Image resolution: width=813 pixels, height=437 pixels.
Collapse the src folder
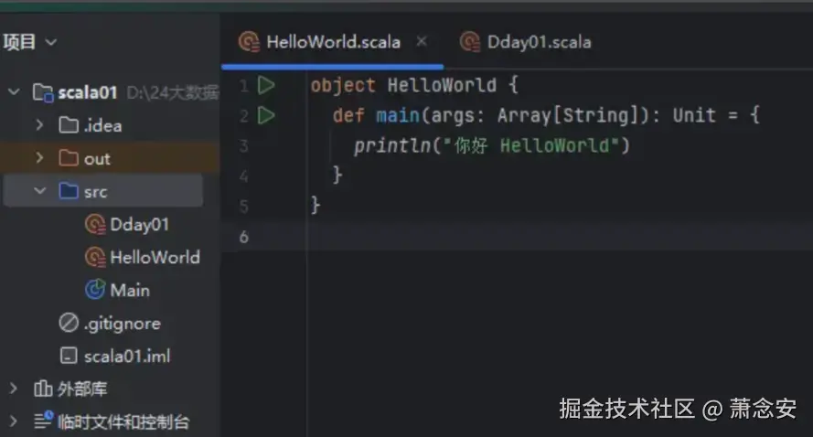coord(39,191)
